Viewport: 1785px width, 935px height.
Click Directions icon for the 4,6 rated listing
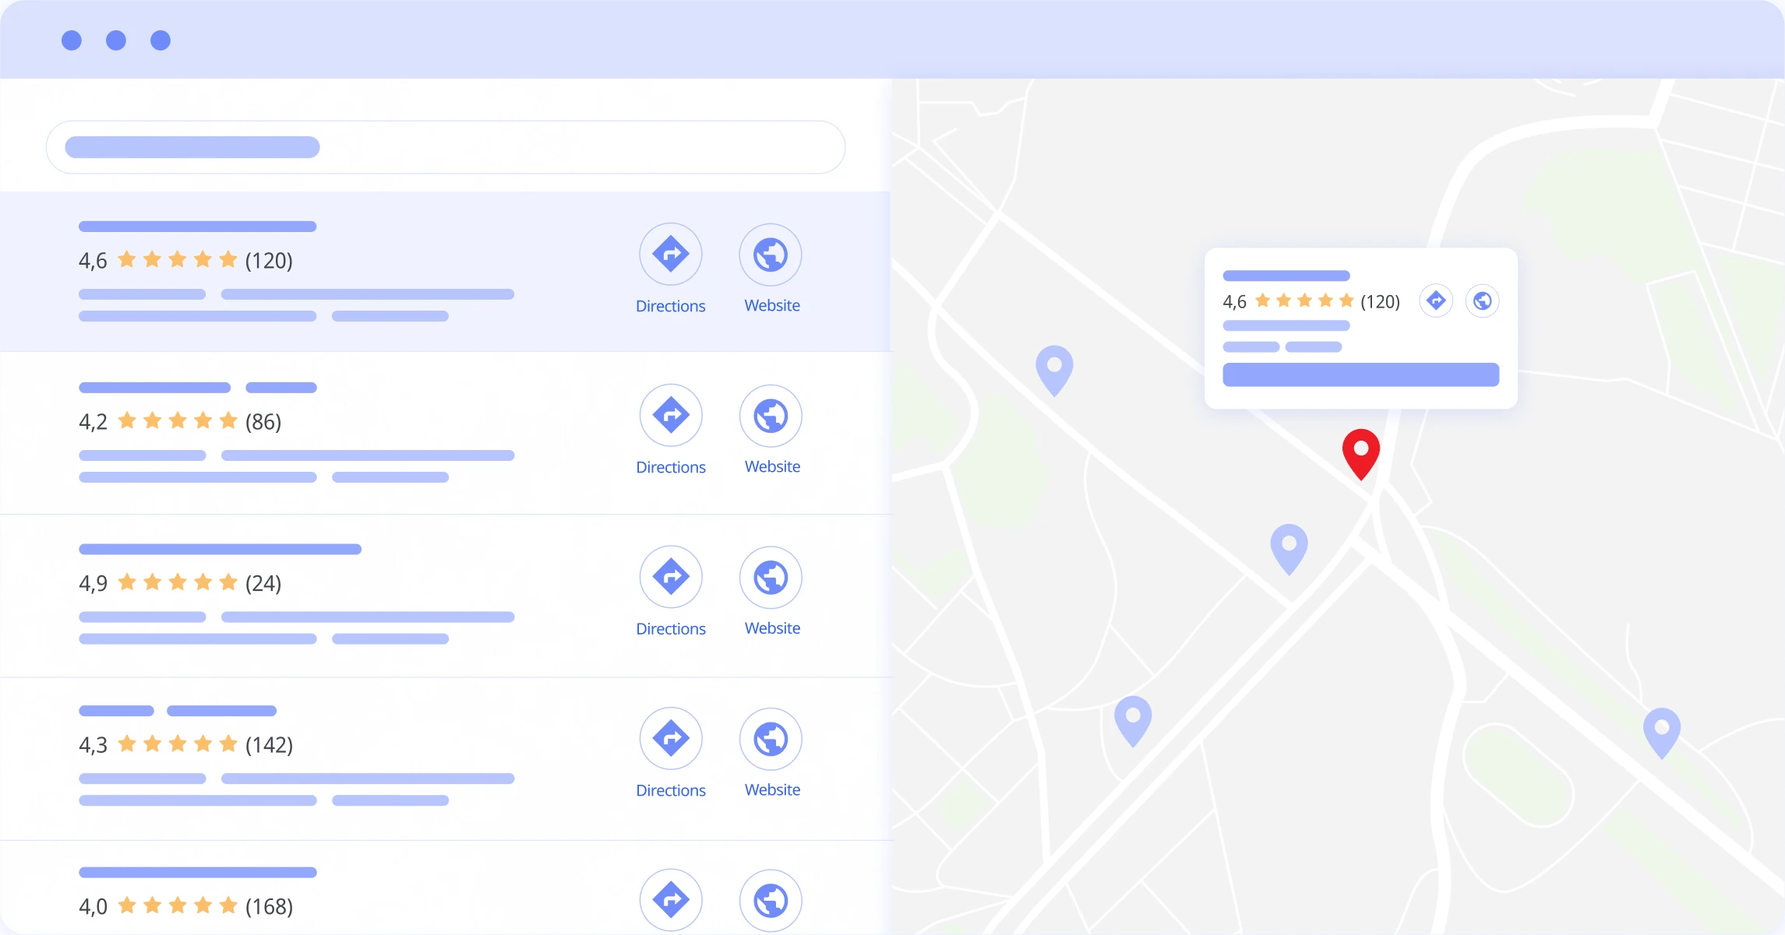(x=670, y=255)
